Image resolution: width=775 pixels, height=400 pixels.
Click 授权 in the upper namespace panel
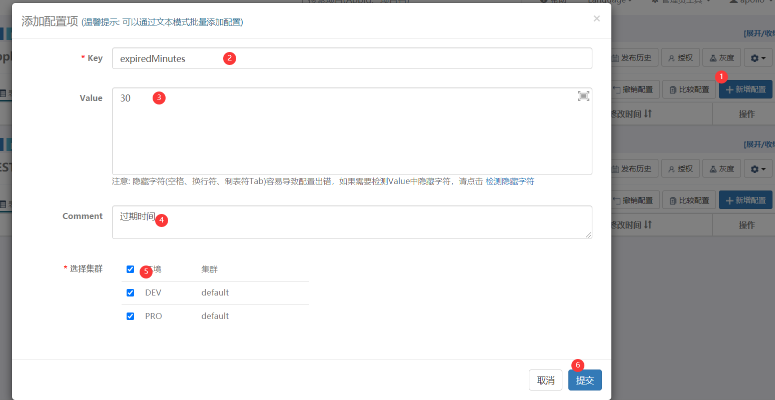[x=680, y=58]
